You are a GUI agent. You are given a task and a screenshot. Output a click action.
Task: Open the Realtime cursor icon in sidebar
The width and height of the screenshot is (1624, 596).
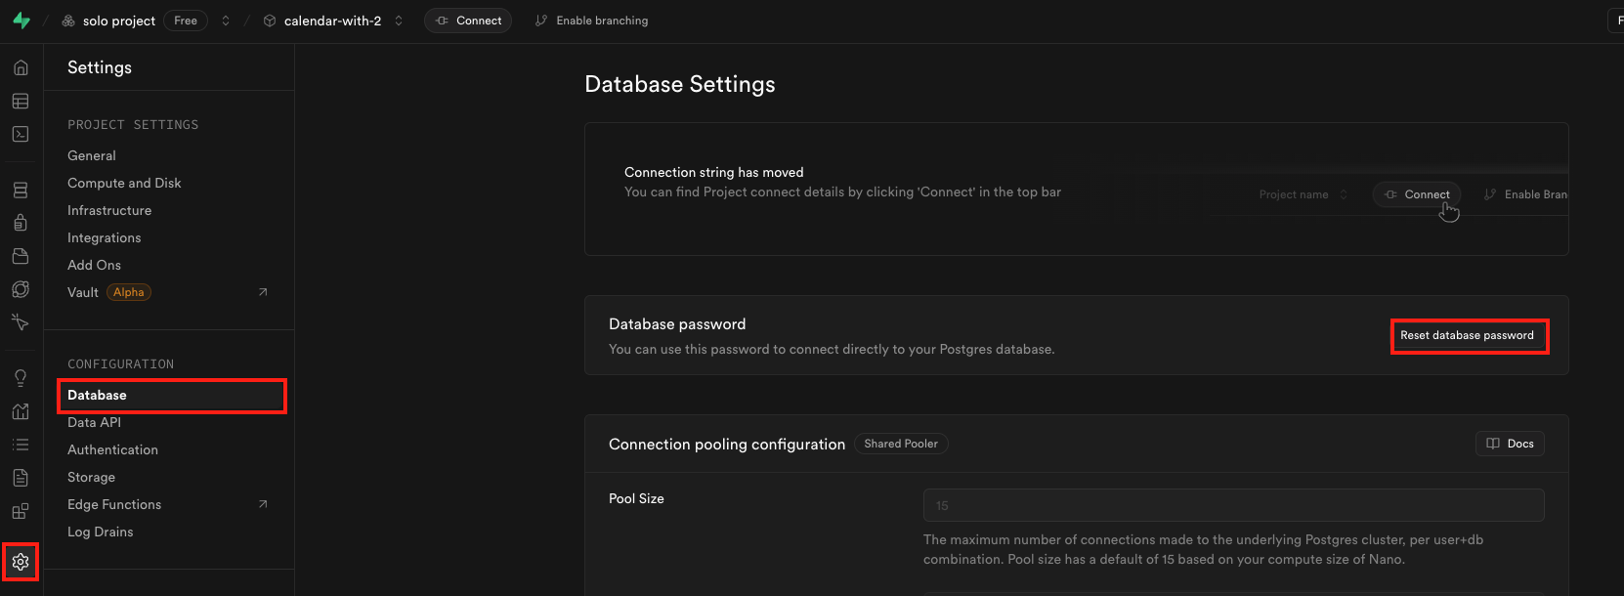tap(21, 321)
